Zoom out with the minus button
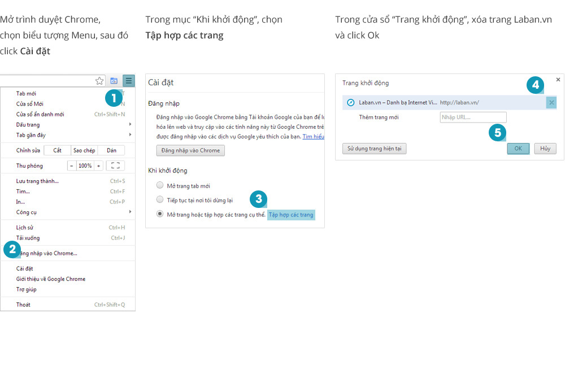This screenshot has height=378, width=565. click(72, 166)
